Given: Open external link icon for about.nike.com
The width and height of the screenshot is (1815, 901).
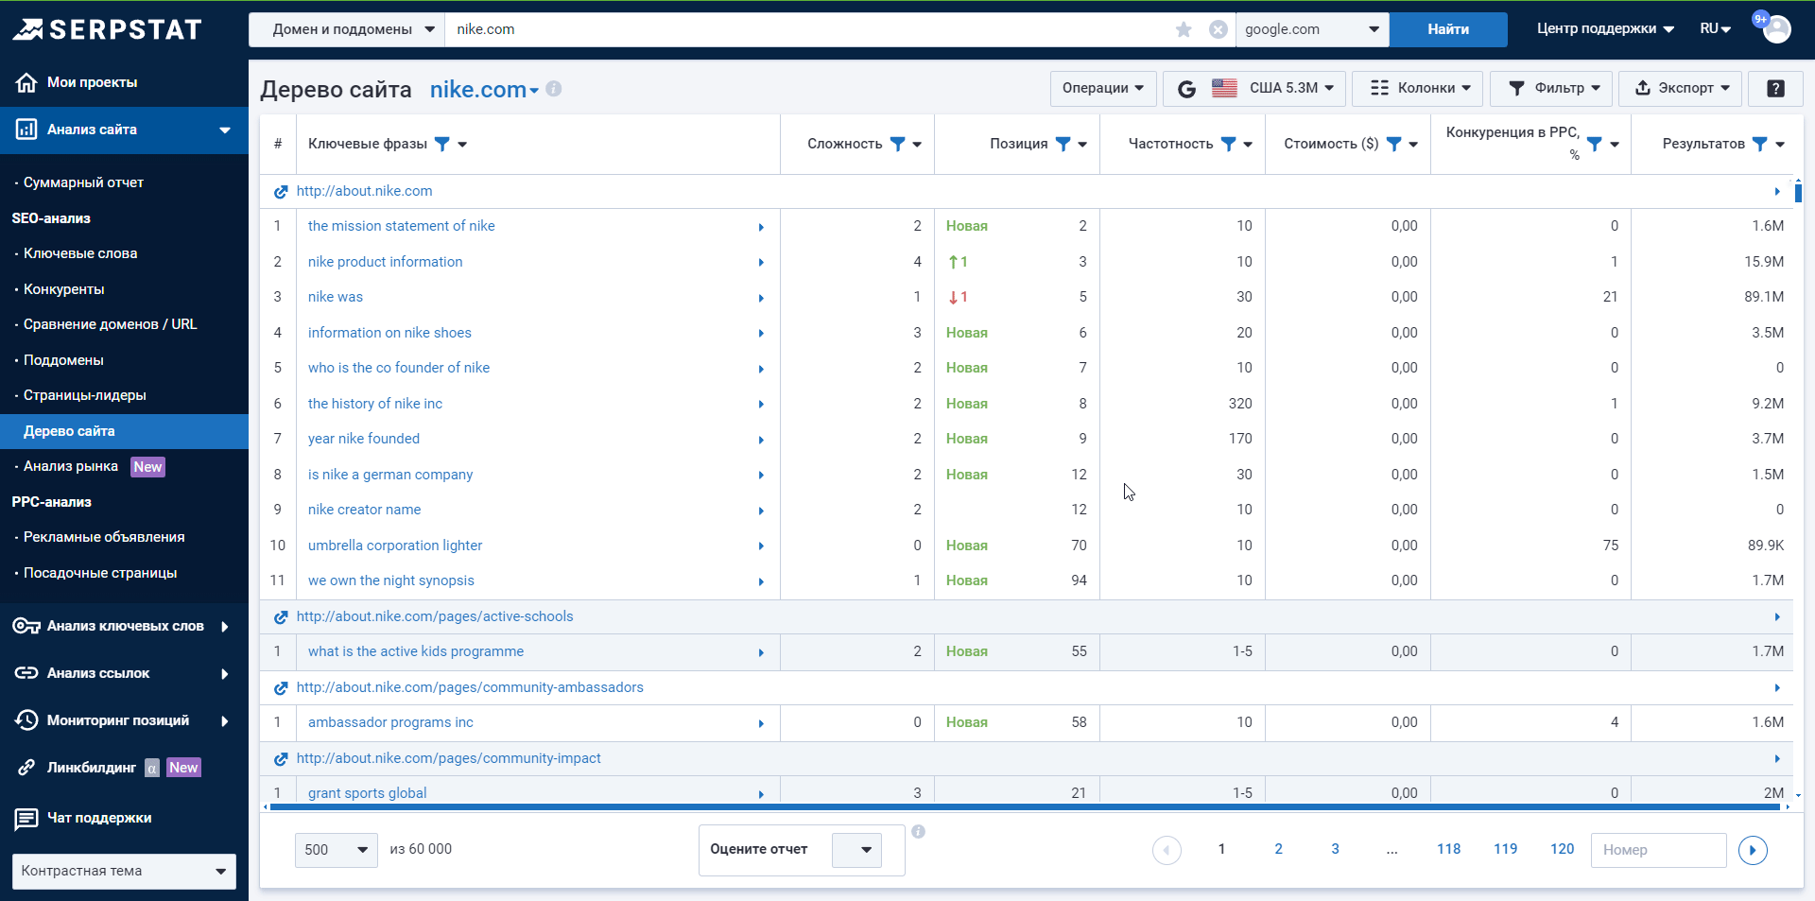Looking at the screenshot, I should pos(281,192).
